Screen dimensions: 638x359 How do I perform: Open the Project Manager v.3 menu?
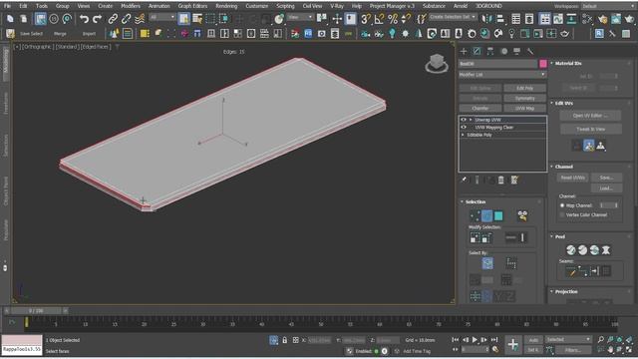pos(392,6)
